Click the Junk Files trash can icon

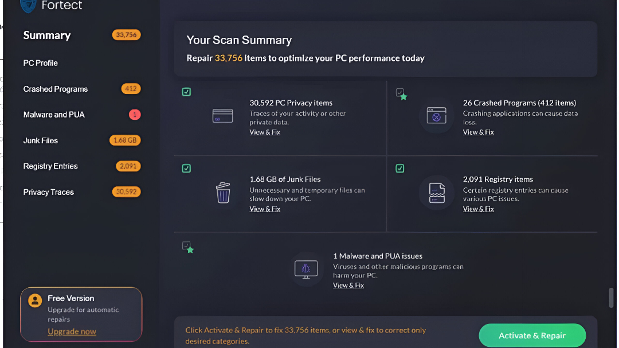[x=223, y=193]
